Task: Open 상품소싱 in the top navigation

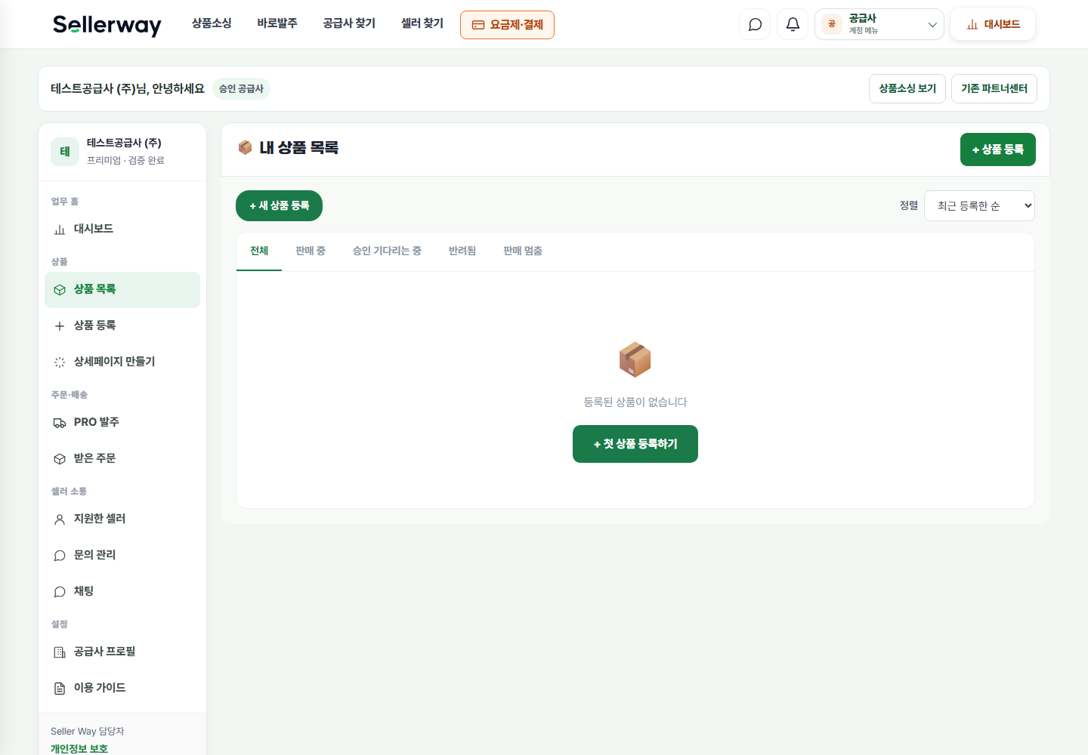Action: click(212, 23)
